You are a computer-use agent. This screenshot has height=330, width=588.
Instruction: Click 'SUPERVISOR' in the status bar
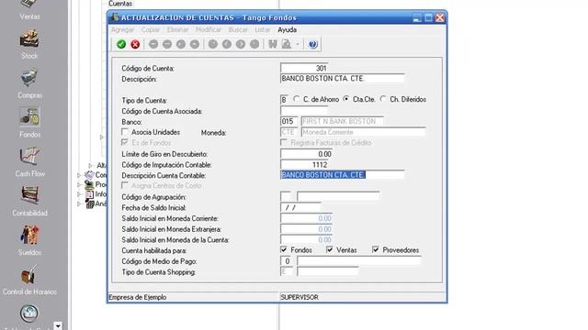point(300,297)
